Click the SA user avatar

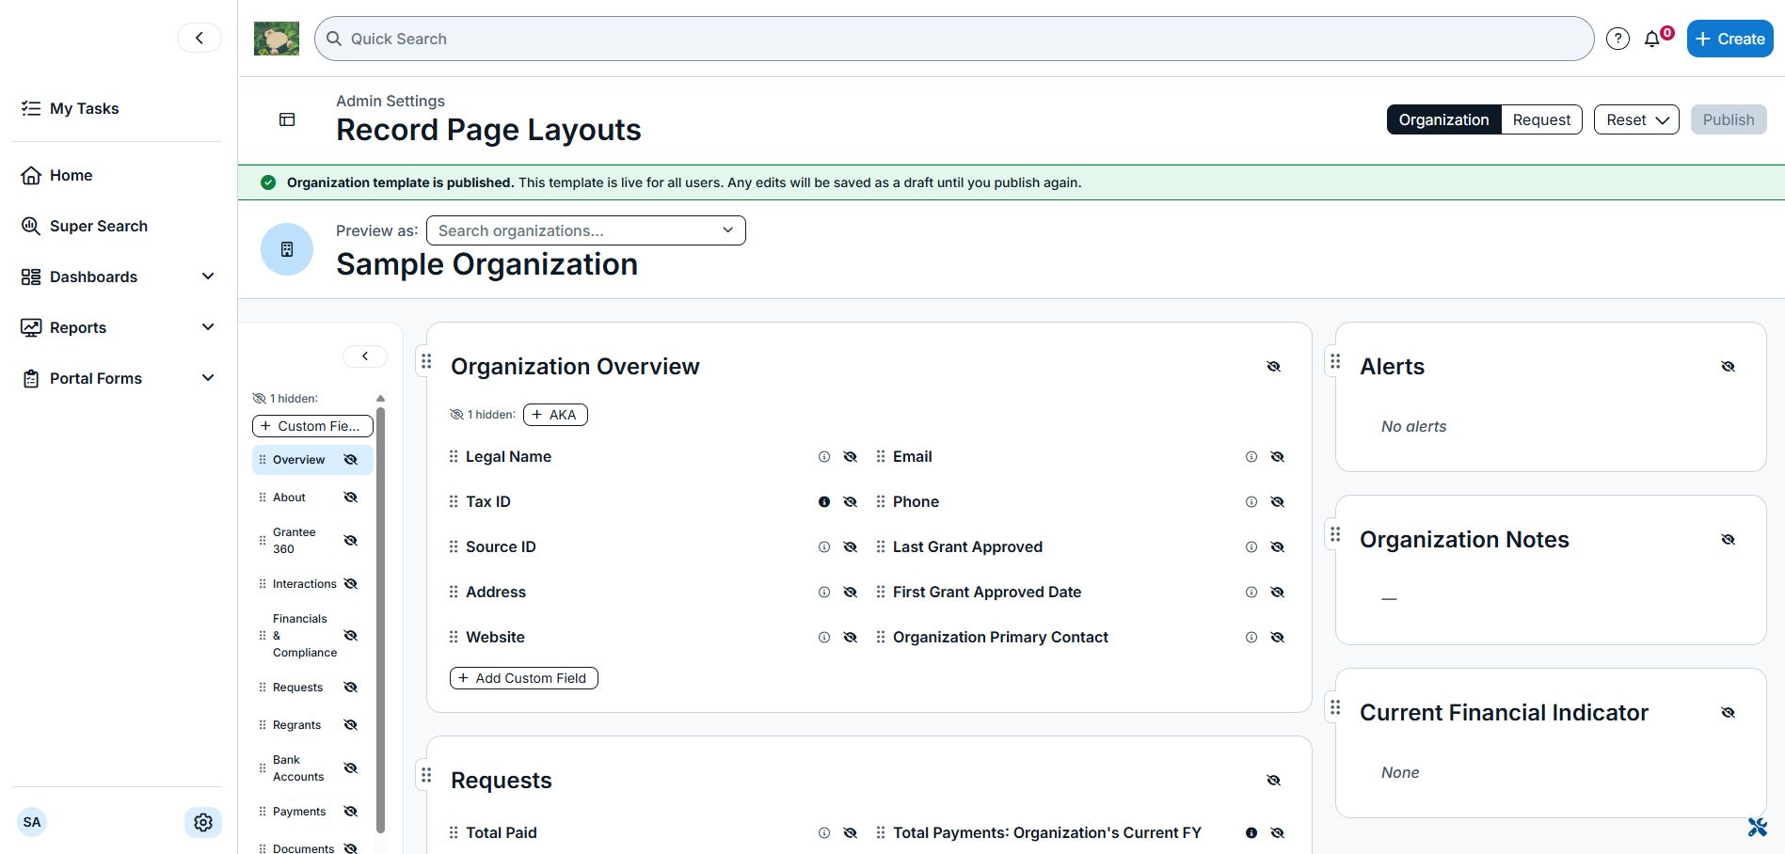pyautogui.click(x=32, y=822)
